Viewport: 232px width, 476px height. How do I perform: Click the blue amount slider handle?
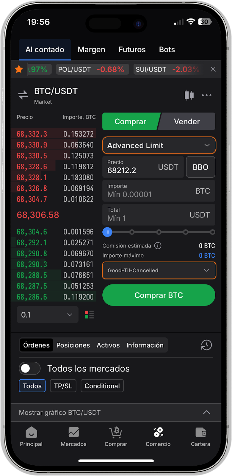[107, 232]
